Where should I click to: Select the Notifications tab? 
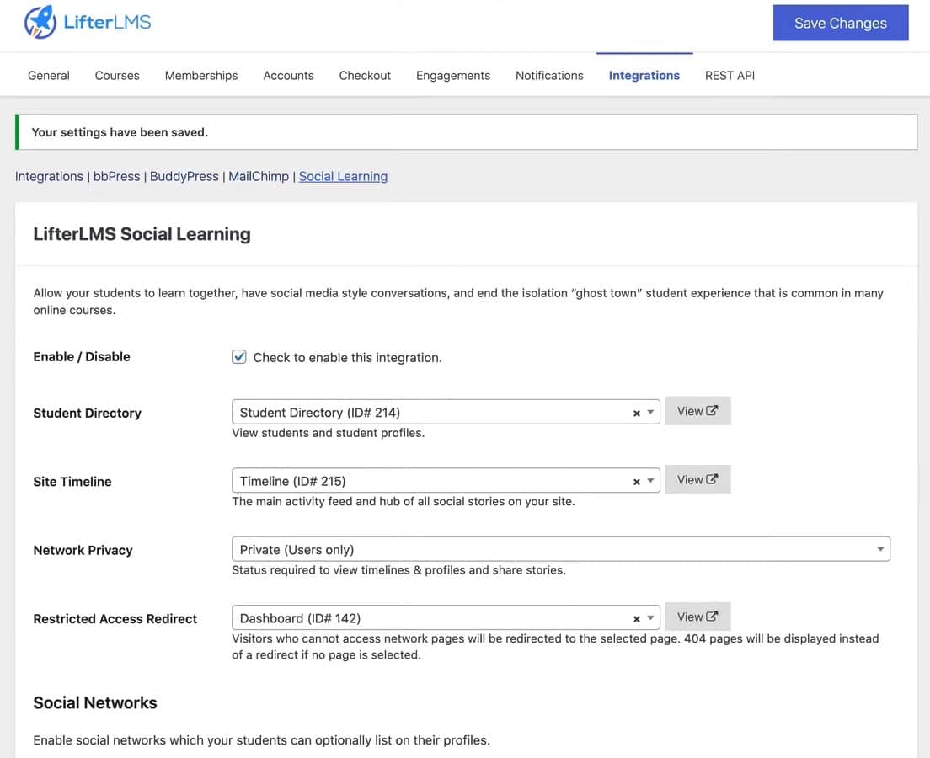[549, 75]
